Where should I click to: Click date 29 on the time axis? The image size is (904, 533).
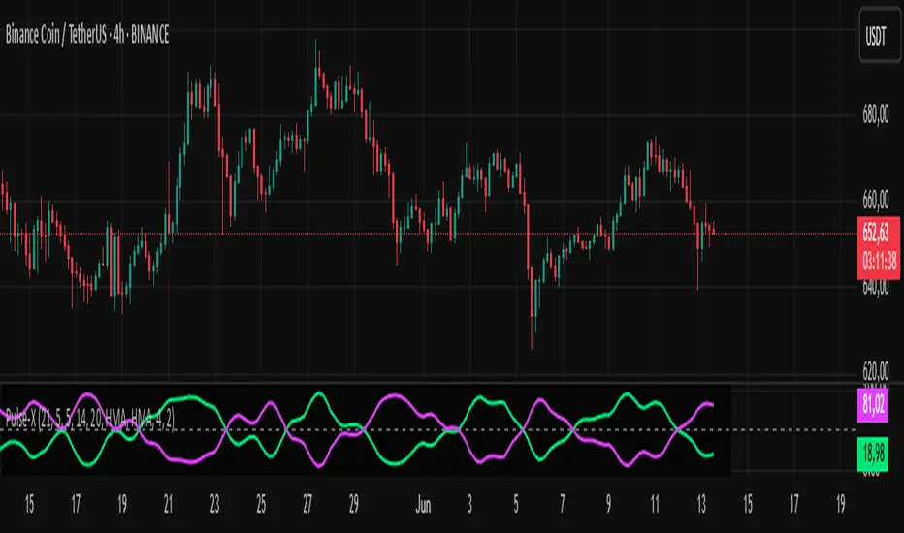click(x=353, y=505)
